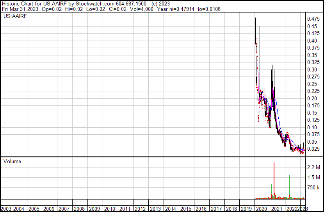The height and width of the screenshot is (212, 324).
Task: Click the tallest red volume bar
Action: [274, 180]
